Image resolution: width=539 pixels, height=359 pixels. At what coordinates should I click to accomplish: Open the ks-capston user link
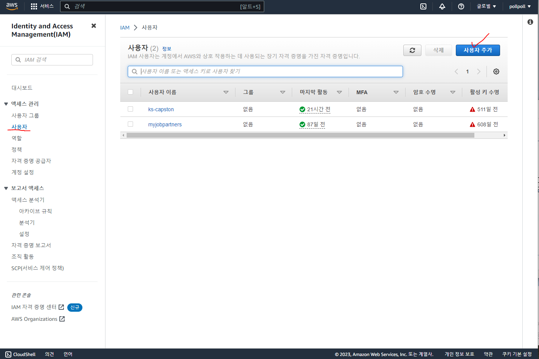pyautogui.click(x=161, y=109)
